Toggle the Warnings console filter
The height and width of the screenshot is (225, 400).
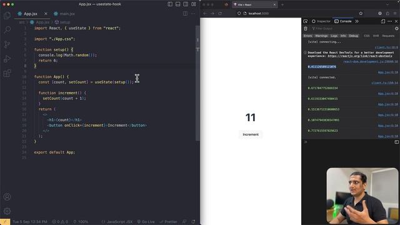(321, 36)
